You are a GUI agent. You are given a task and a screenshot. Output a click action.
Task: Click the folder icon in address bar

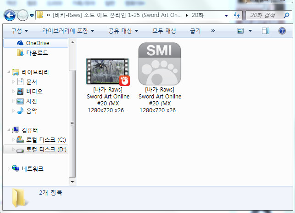click(x=40, y=15)
